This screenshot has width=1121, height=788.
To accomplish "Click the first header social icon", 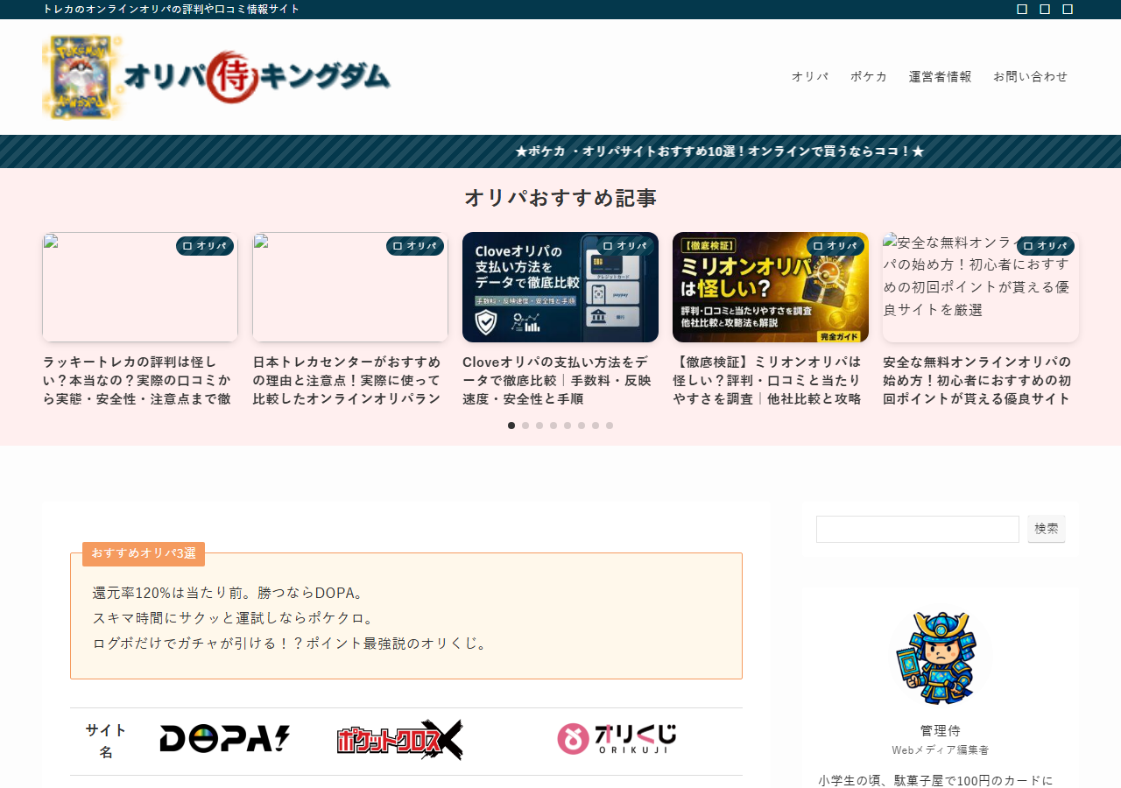I will (x=1022, y=10).
